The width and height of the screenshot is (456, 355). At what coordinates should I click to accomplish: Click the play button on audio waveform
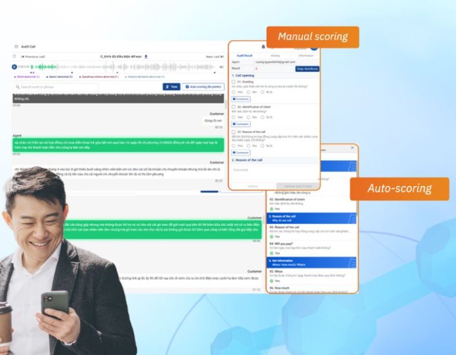pyautogui.click(x=14, y=67)
